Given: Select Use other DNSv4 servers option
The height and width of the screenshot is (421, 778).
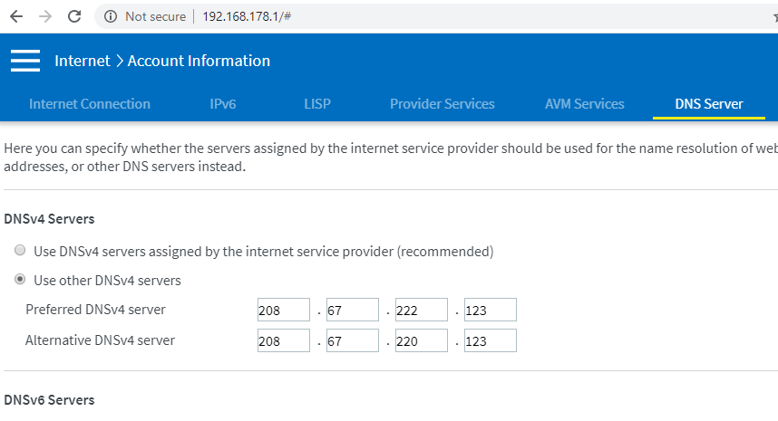Looking at the screenshot, I should 20,280.
